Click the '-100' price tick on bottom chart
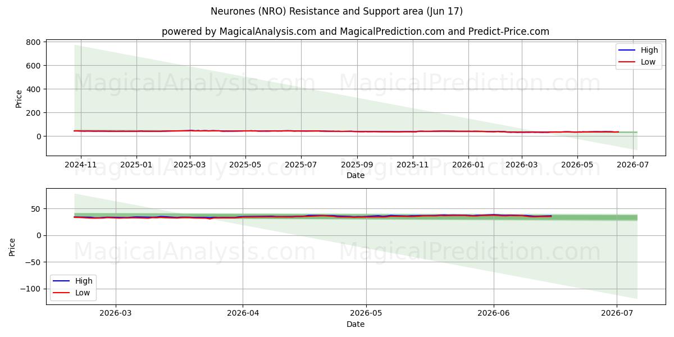 [x=30, y=289]
